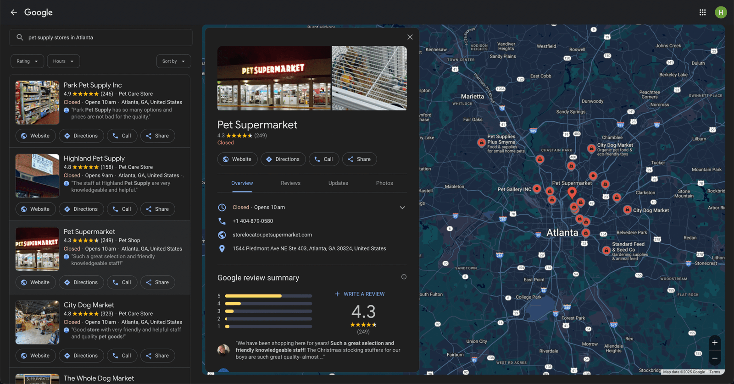Open review summary info icon
734x384 pixels.
404,277
